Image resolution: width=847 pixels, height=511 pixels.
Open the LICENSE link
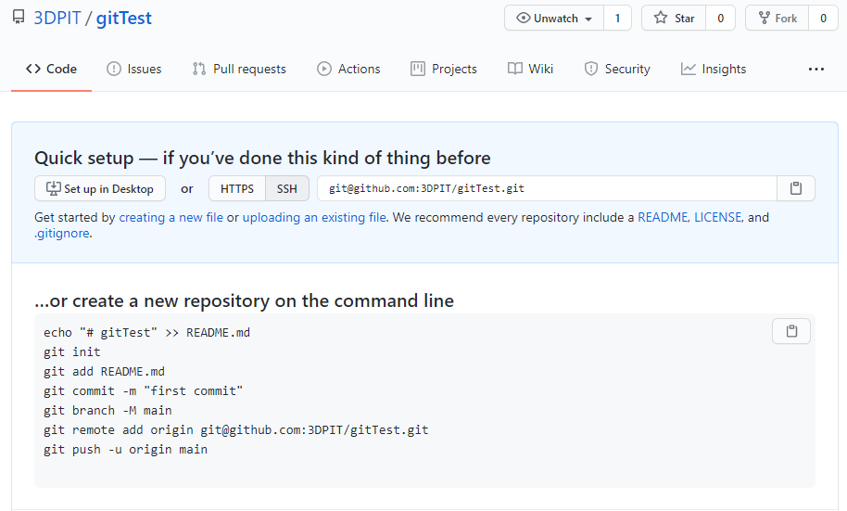tap(718, 217)
